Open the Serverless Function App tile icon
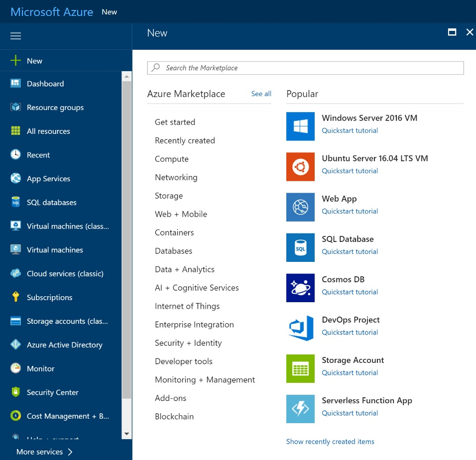Image resolution: width=476 pixels, height=460 pixels. point(300,409)
